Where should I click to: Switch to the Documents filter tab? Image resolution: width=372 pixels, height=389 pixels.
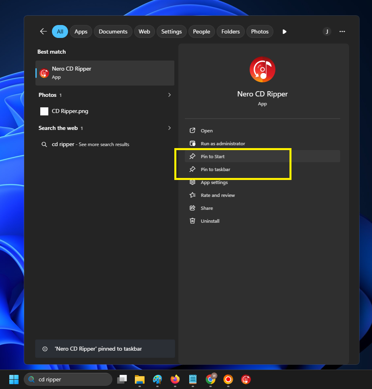point(113,31)
